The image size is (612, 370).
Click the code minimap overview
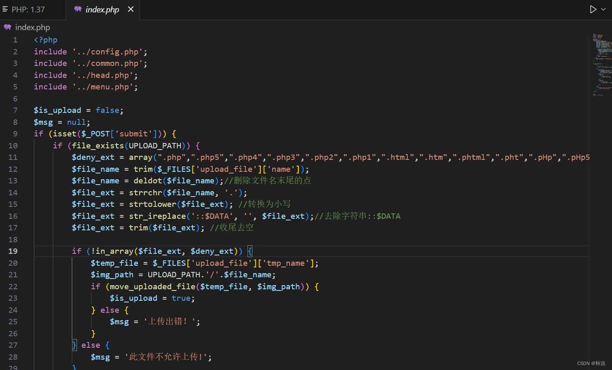[x=602, y=65]
